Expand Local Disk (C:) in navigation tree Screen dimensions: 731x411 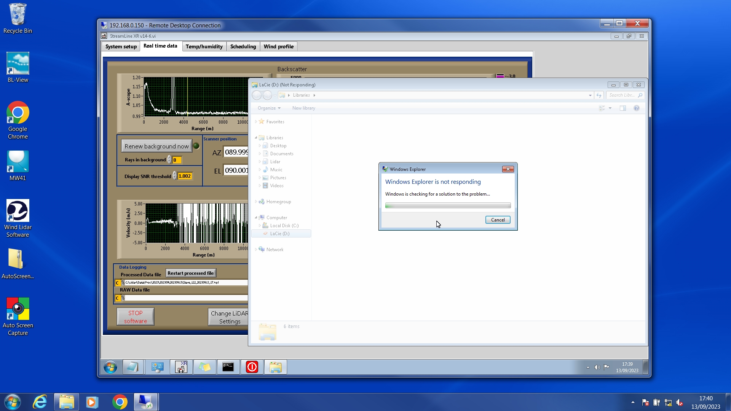(x=260, y=226)
